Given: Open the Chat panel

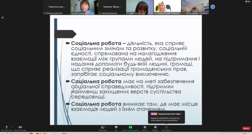Looking at the screenshot, I should pos(116,128).
